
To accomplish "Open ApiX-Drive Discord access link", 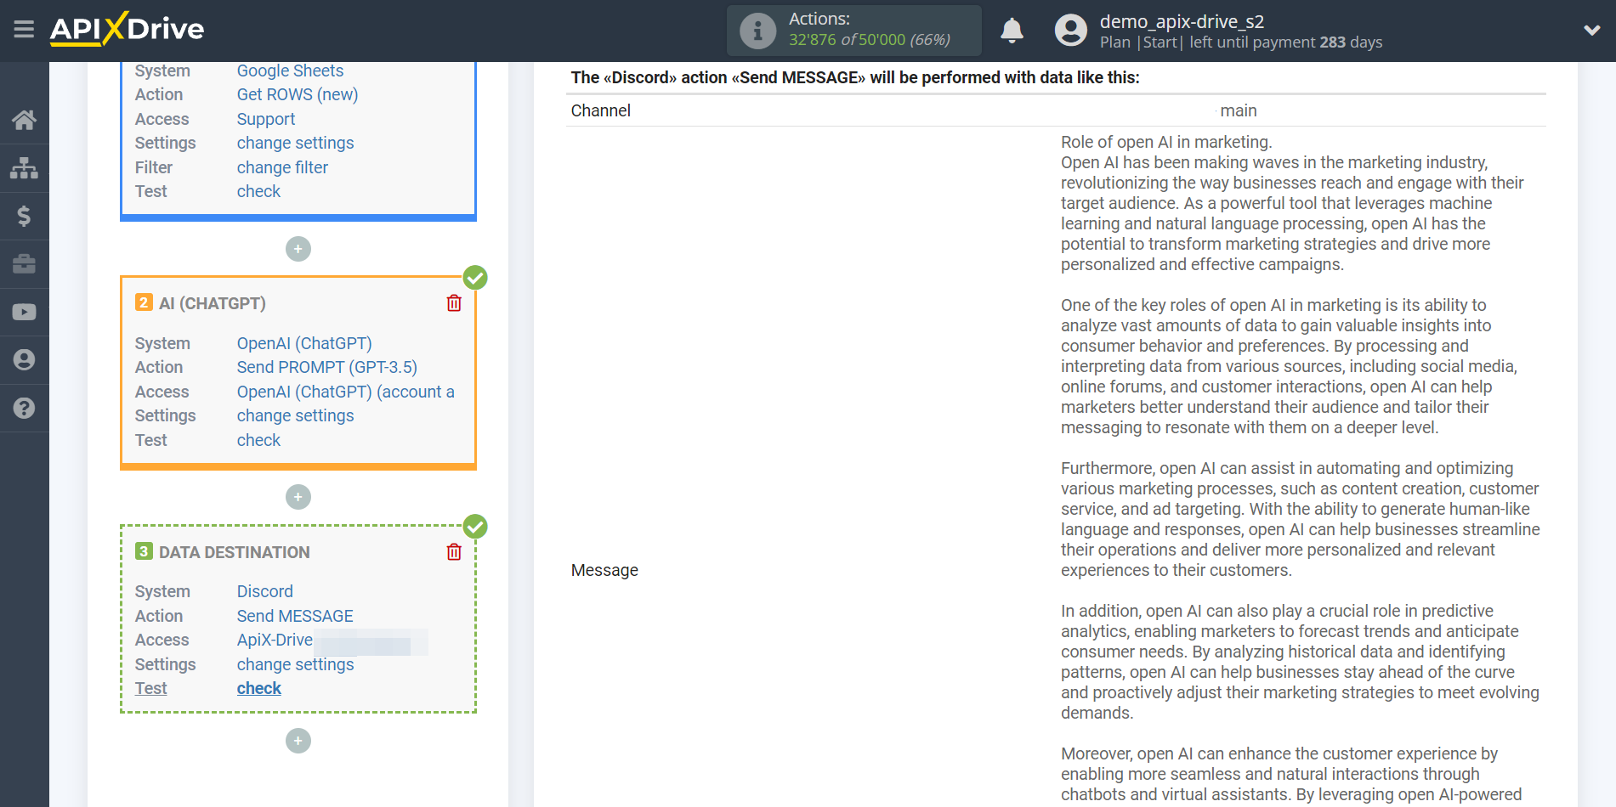I will point(275,640).
